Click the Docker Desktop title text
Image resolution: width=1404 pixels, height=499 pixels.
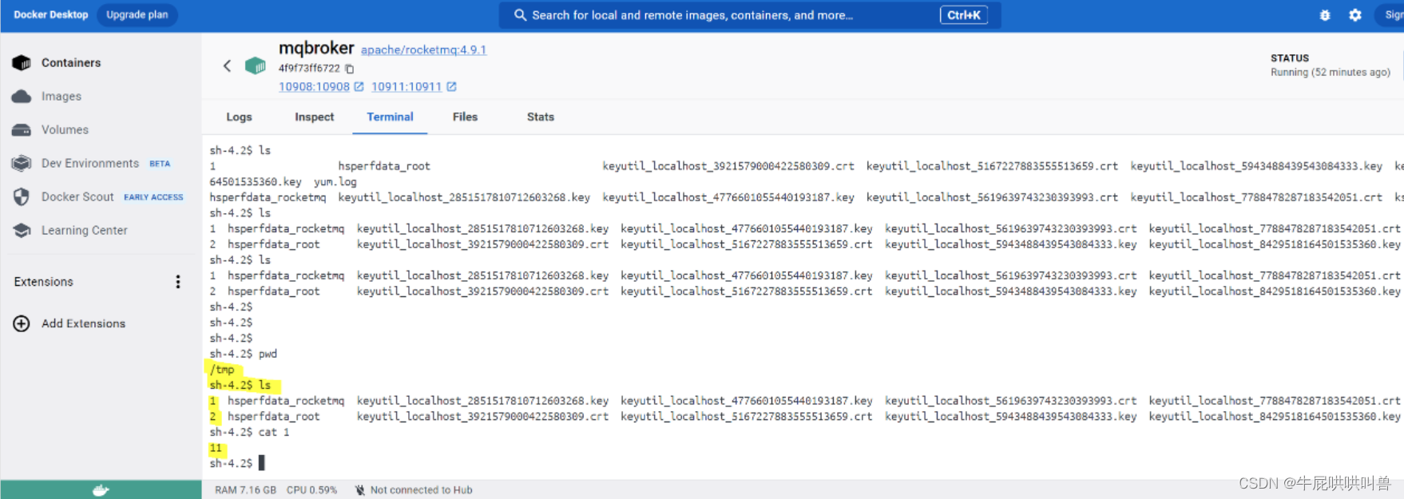51,15
